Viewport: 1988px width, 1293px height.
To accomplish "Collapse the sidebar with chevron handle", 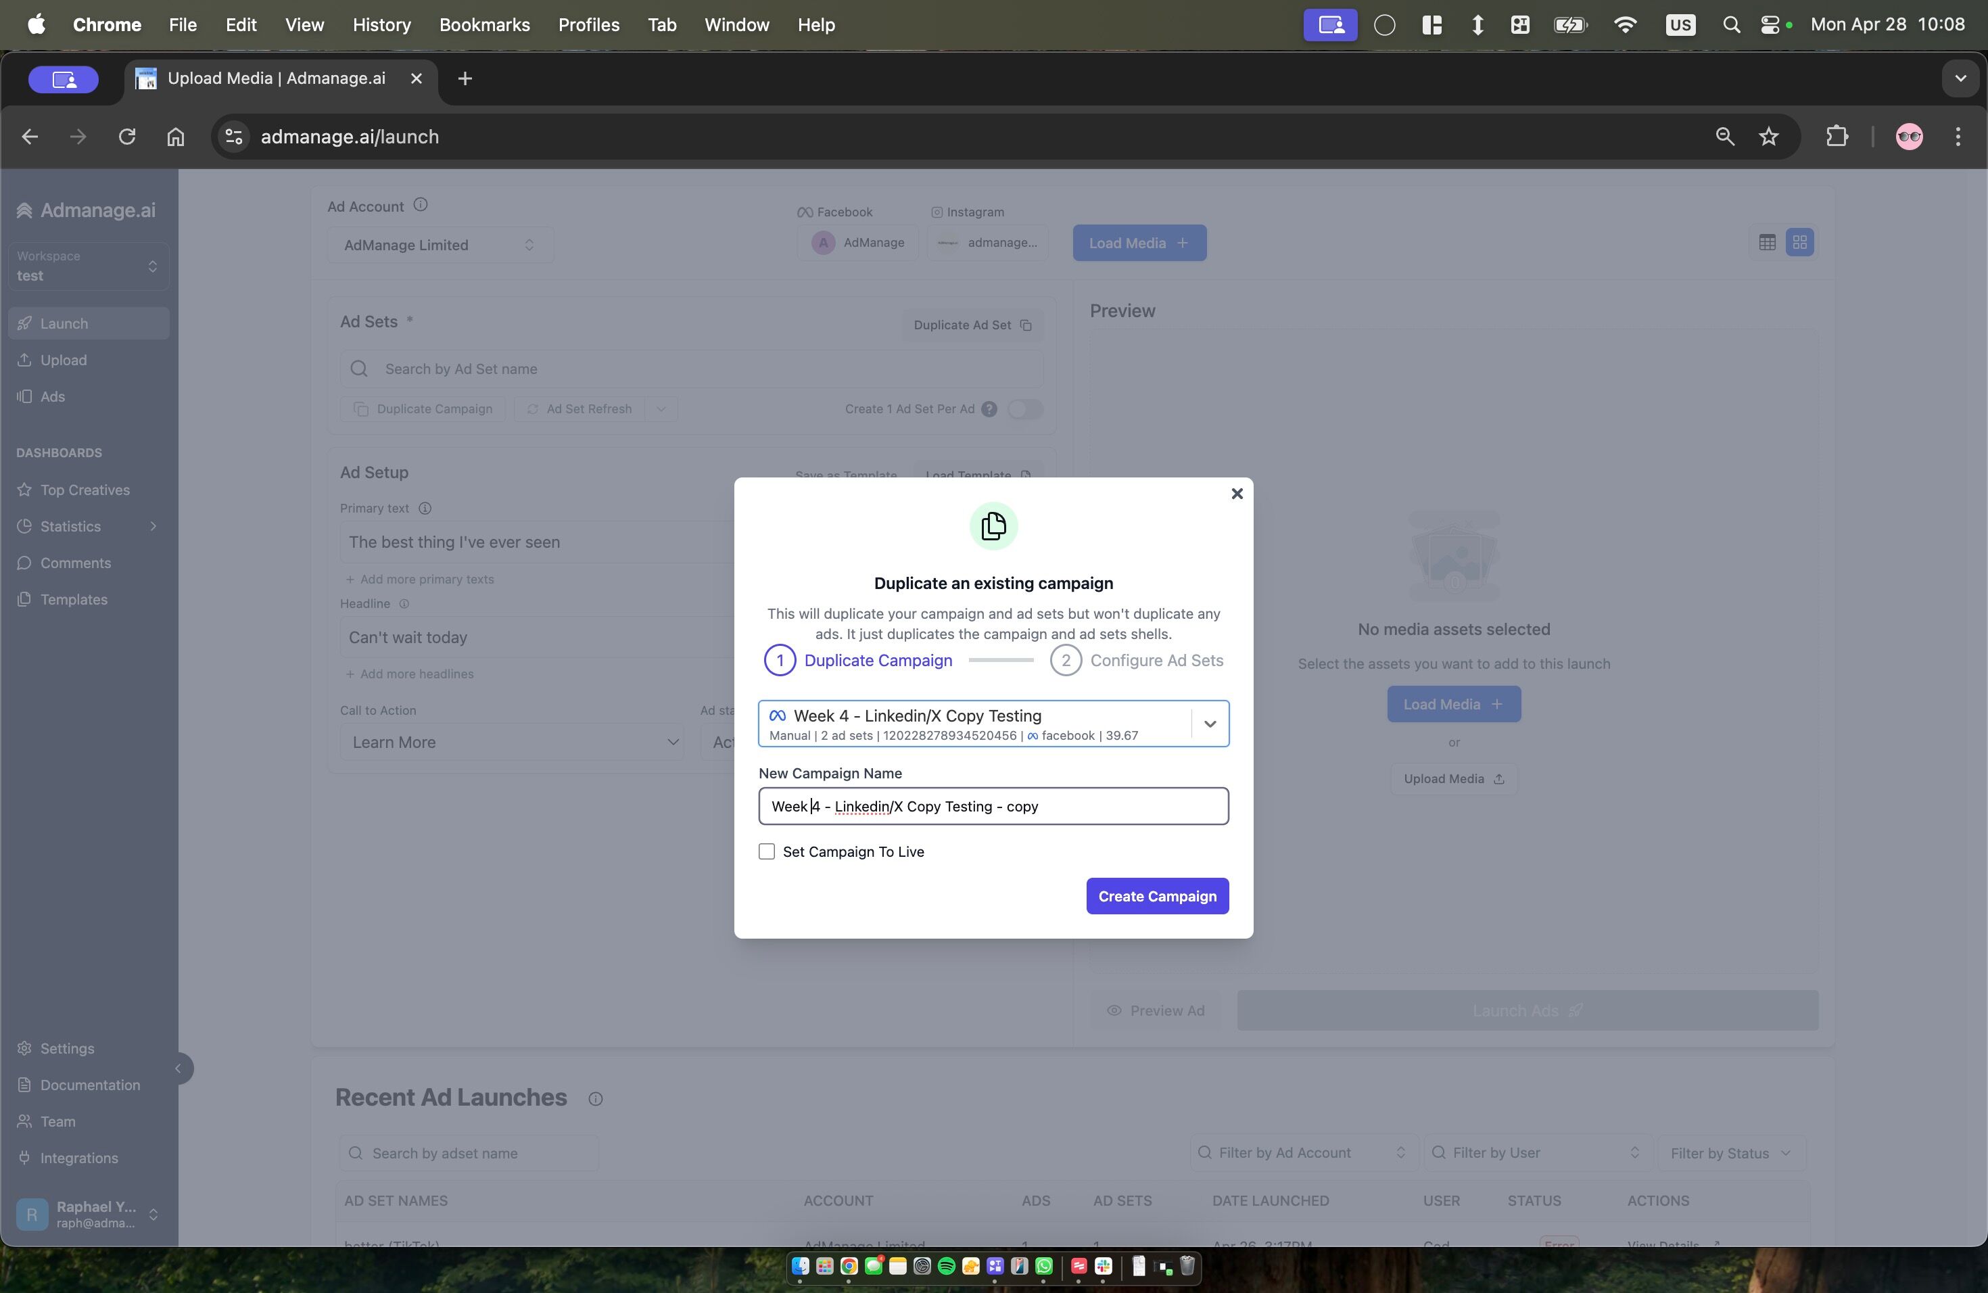I will pyautogui.click(x=178, y=1068).
